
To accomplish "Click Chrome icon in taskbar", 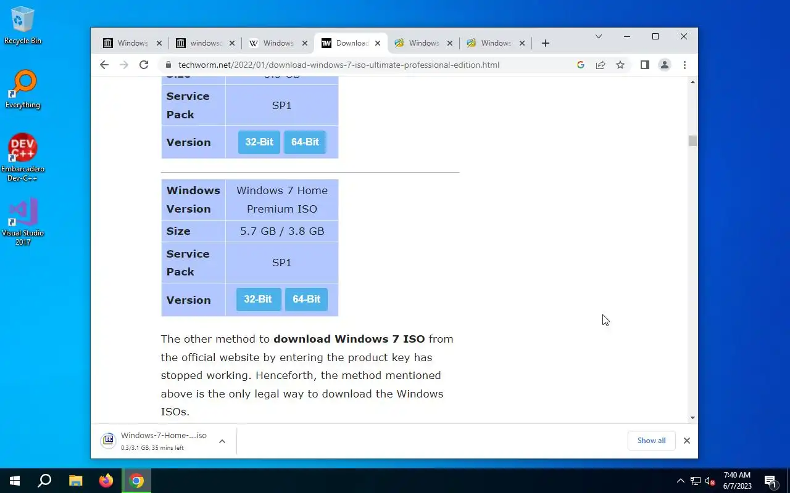I will pos(136,481).
